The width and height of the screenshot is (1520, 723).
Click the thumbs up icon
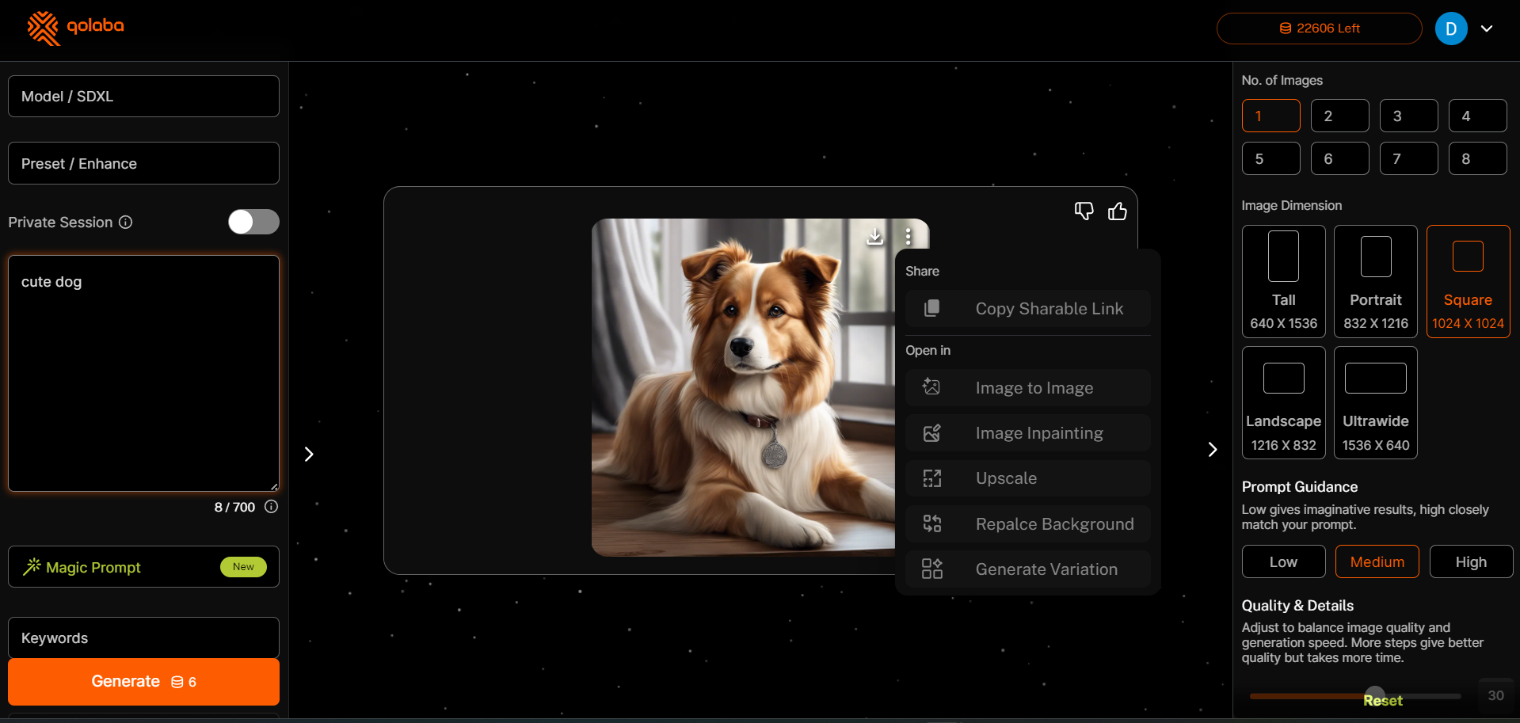pos(1117,211)
